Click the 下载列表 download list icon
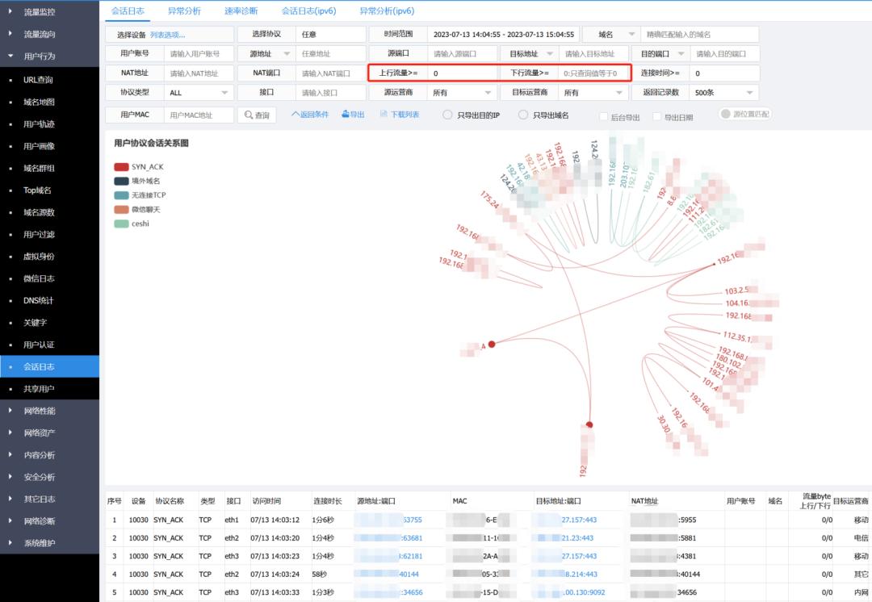This screenshot has height=602, width=872. click(x=384, y=115)
